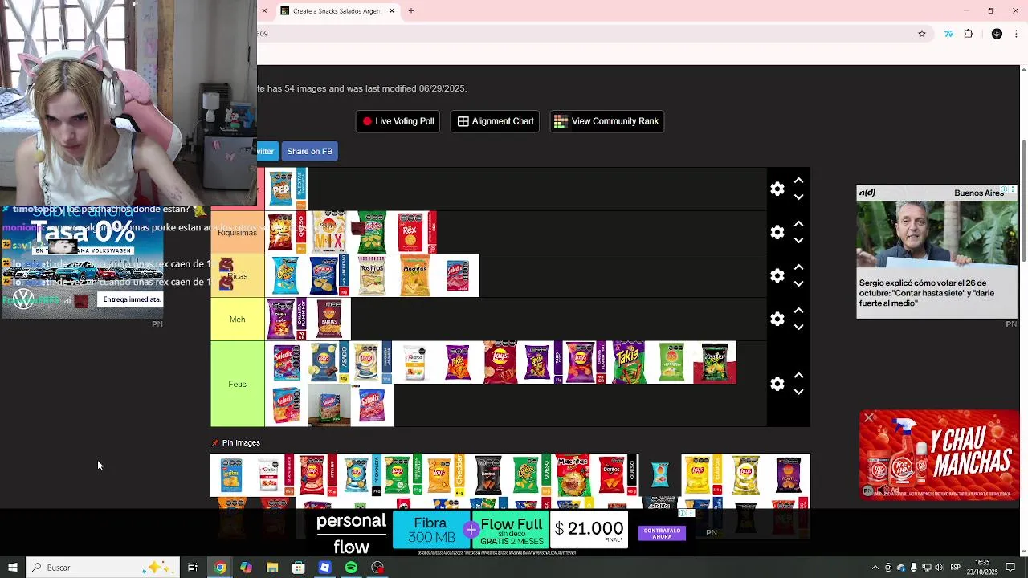This screenshot has width=1028, height=578.
Task: Move the Feas tier row up
Action: [798, 376]
